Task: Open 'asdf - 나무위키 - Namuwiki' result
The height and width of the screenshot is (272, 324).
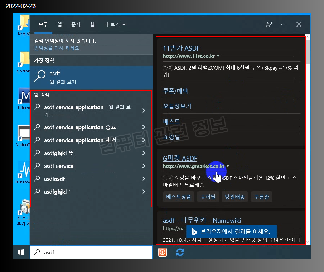Action: point(202,220)
